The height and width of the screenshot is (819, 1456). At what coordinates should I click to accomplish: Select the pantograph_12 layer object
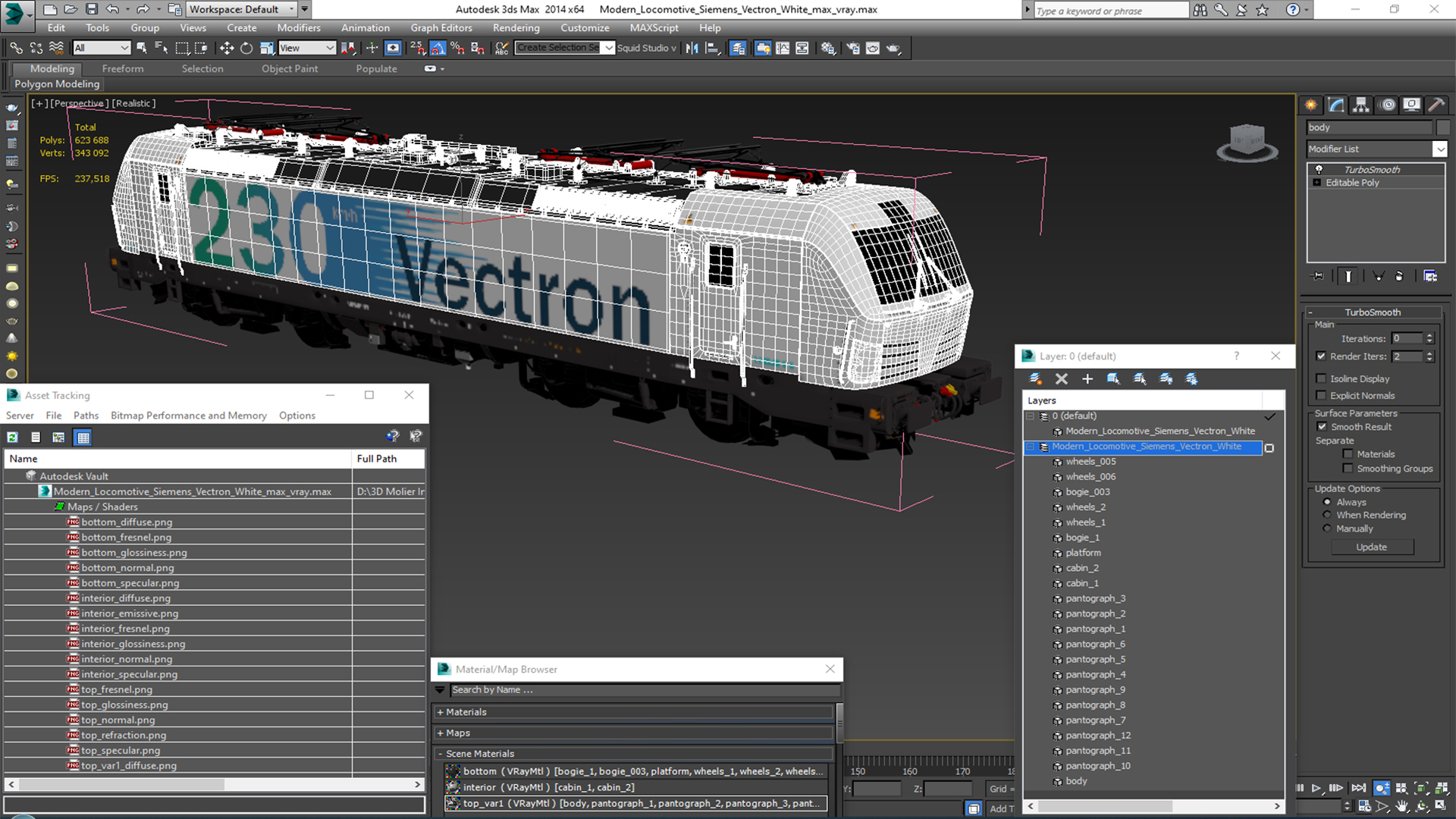click(1097, 736)
